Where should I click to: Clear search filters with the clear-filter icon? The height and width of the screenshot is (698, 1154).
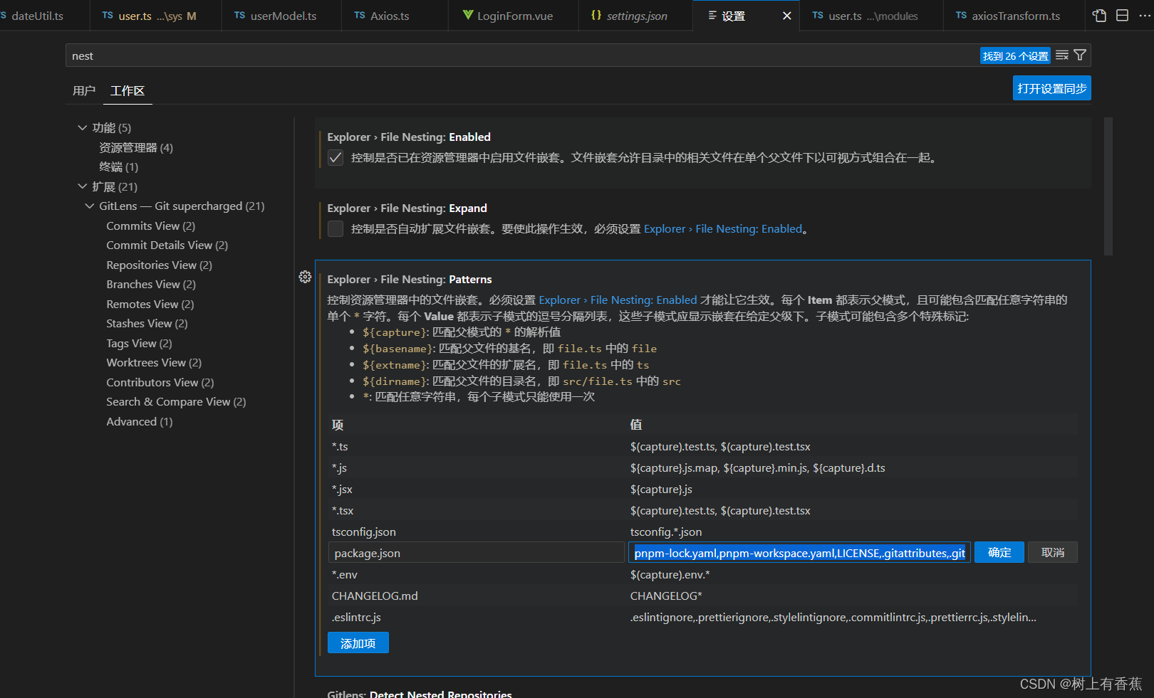pos(1061,55)
